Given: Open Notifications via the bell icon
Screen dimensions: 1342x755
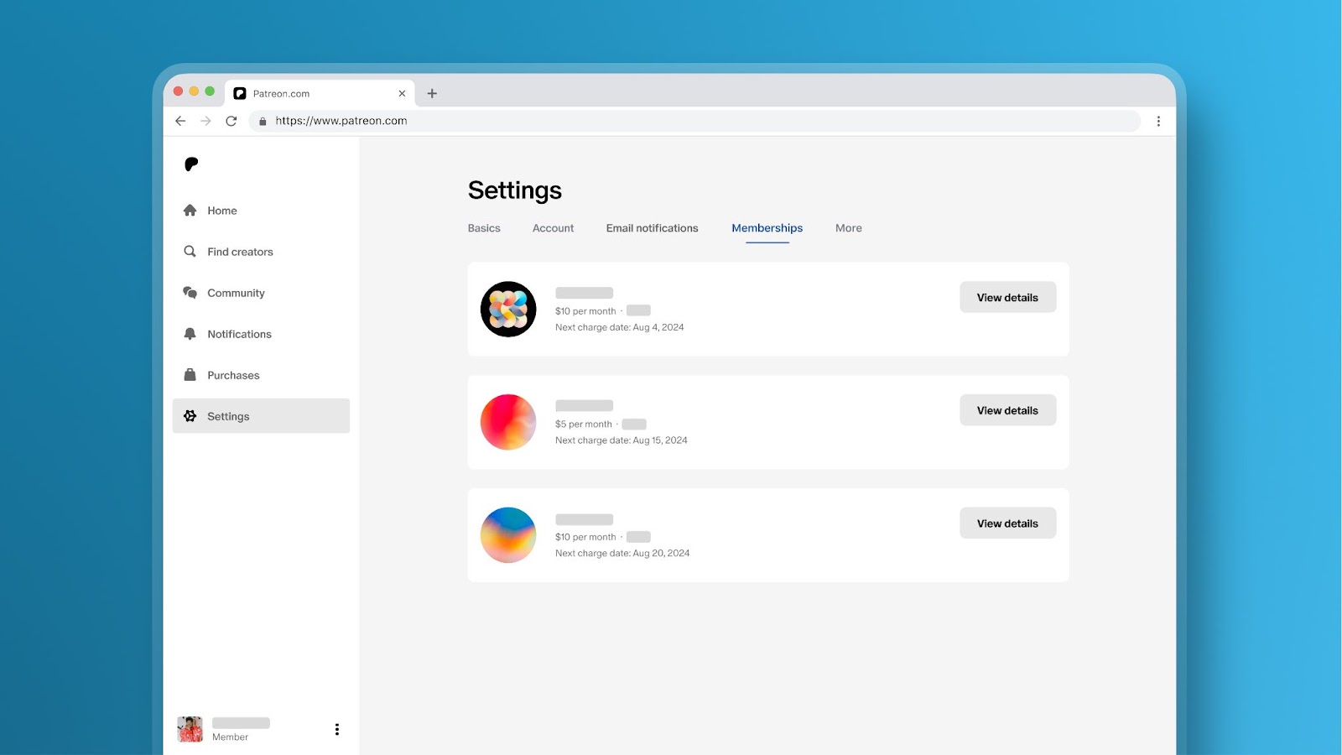Looking at the screenshot, I should click(190, 333).
